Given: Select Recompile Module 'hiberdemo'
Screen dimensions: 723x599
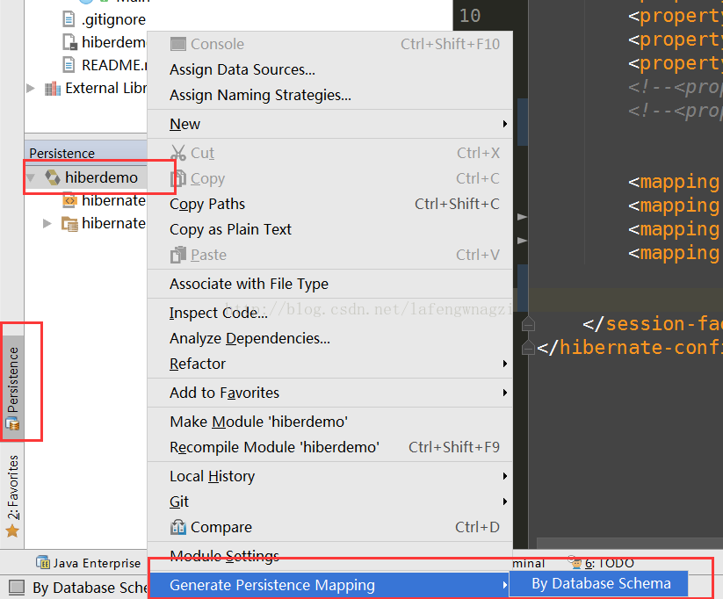Looking at the screenshot, I should (x=274, y=447).
